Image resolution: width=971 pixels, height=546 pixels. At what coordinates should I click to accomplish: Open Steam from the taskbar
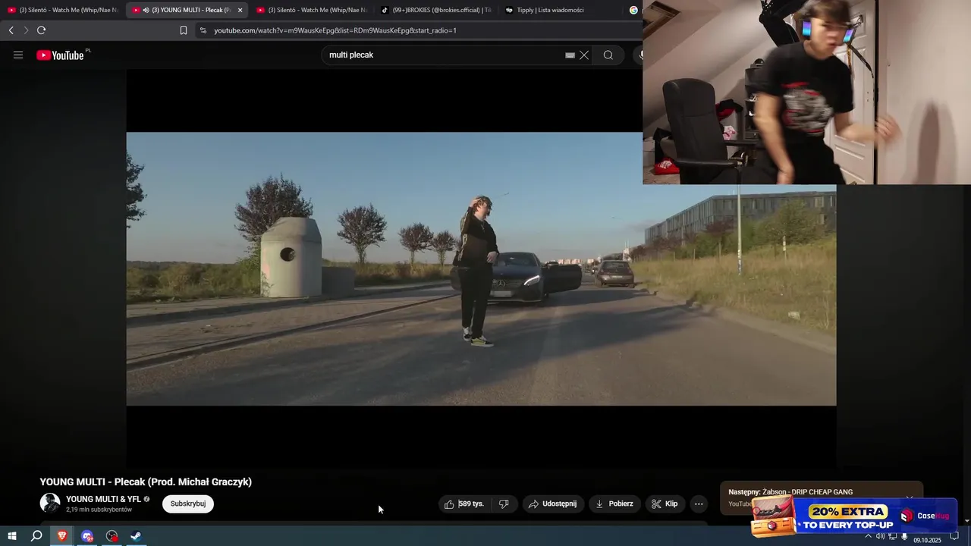[137, 536]
